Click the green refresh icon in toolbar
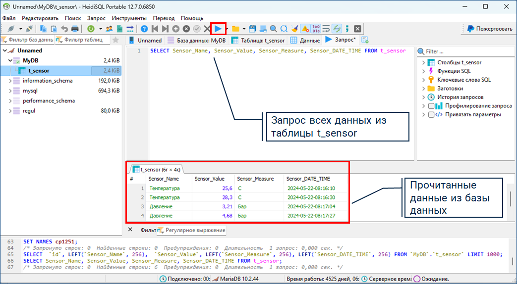The image size is (517, 284). tap(91, 29)
